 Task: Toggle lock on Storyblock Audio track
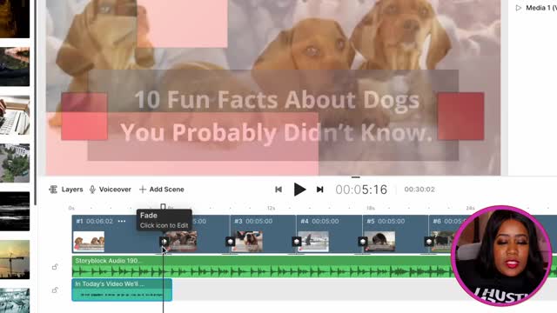point(55,267)
